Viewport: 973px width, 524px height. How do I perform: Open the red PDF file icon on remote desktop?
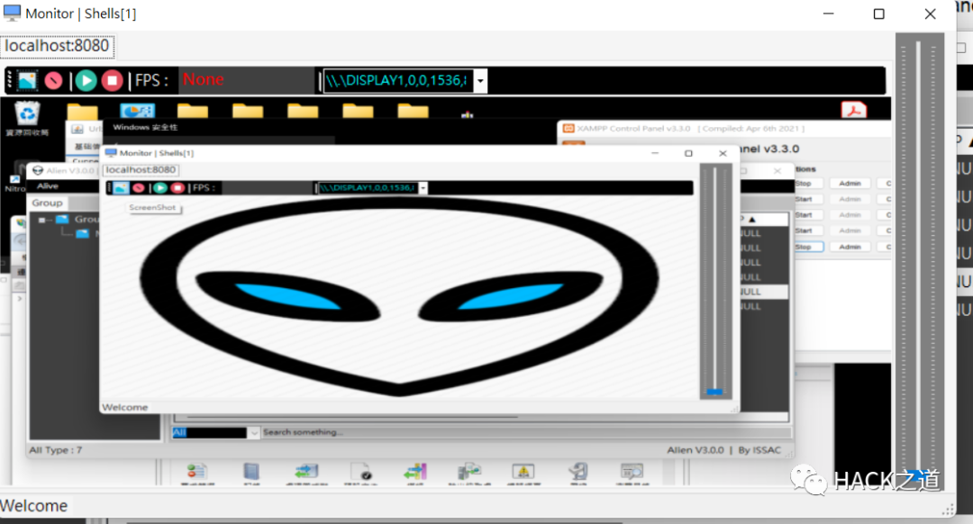pos(854,110)
